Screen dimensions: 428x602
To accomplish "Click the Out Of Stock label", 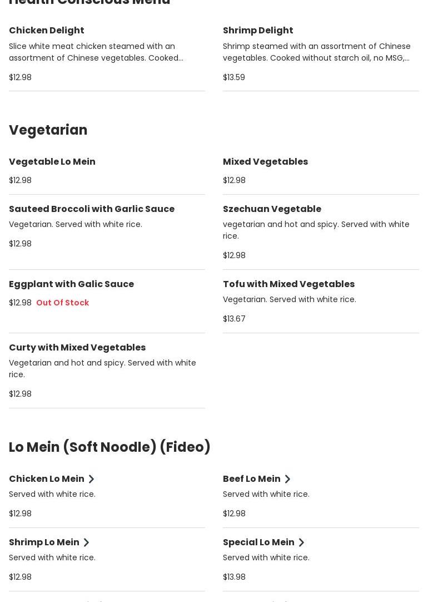I will (62, 303).
